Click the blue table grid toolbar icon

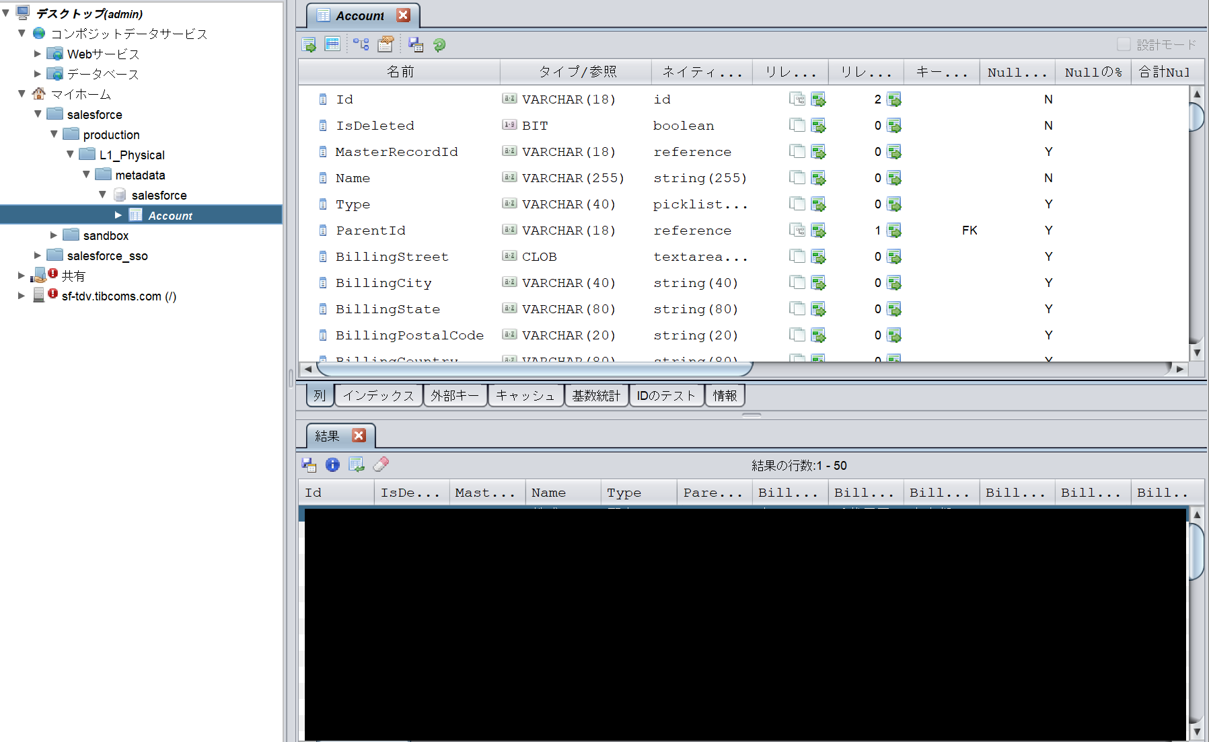pyautogui.click(x=332, y=44)
